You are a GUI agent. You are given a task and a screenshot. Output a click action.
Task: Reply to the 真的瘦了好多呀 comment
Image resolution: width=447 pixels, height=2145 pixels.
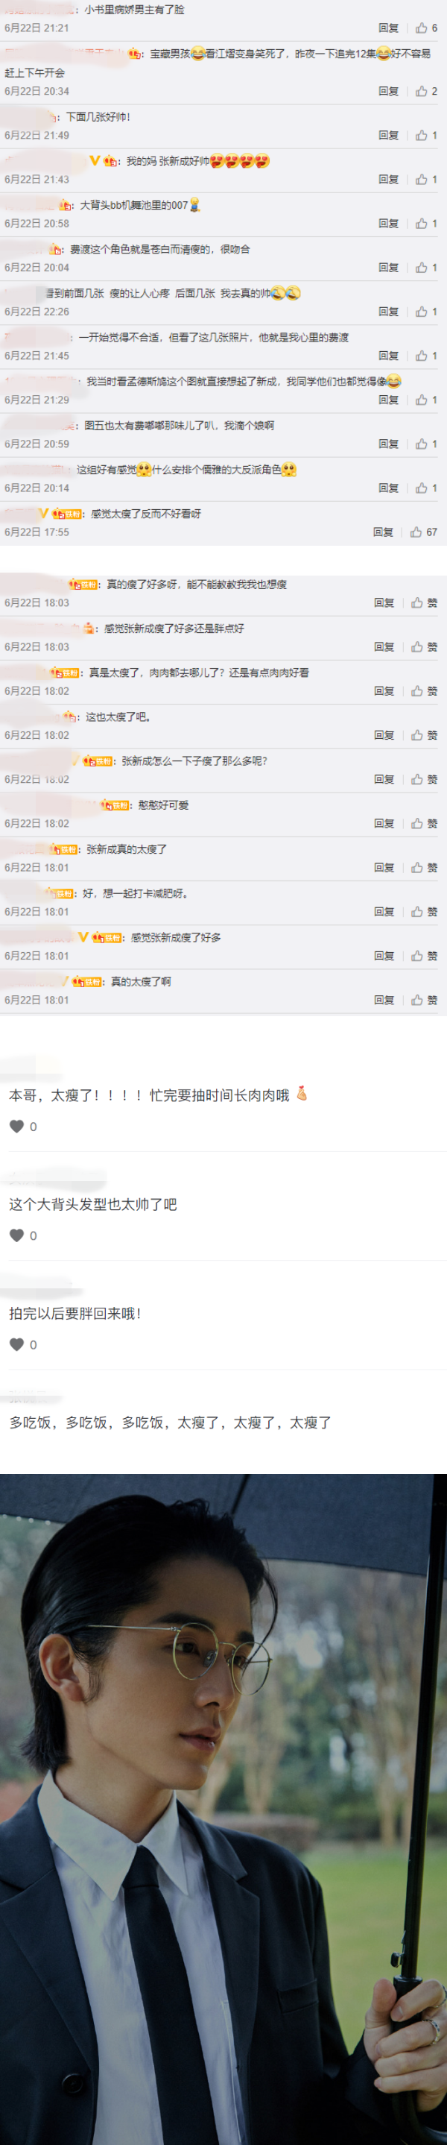384,603
